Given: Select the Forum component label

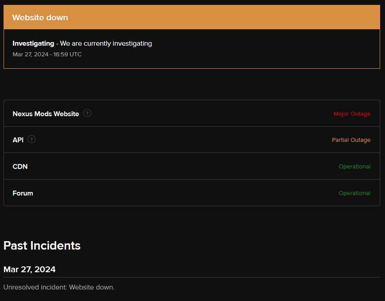Looking at the screenshot, I should point(23,193).
